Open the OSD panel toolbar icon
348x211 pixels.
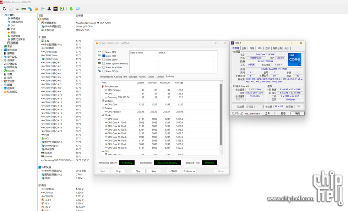pos(55,8)
